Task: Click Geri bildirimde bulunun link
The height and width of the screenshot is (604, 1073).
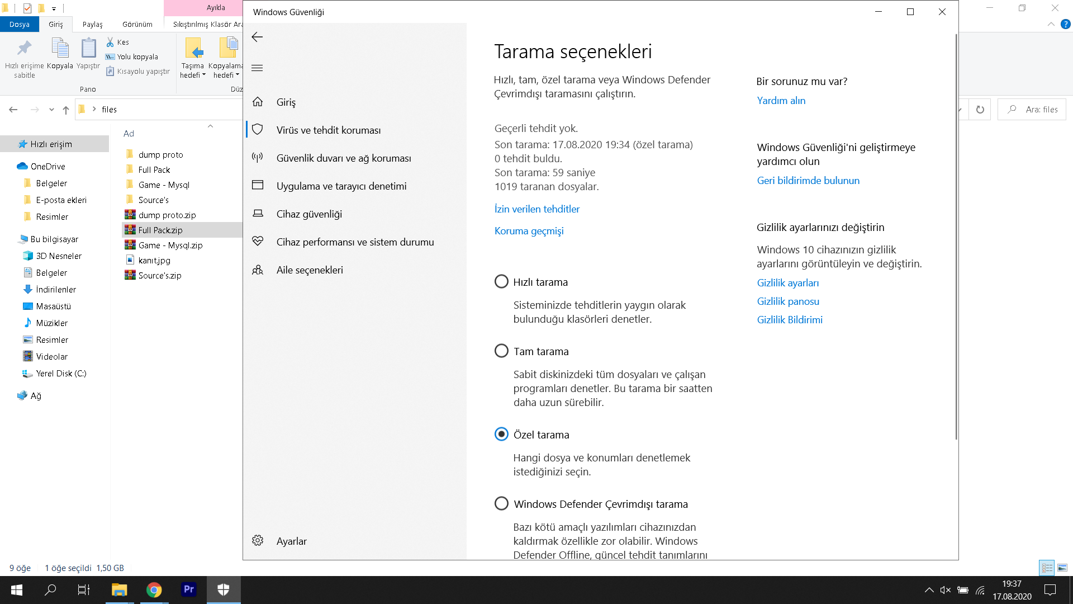Action: click(808, 181)
